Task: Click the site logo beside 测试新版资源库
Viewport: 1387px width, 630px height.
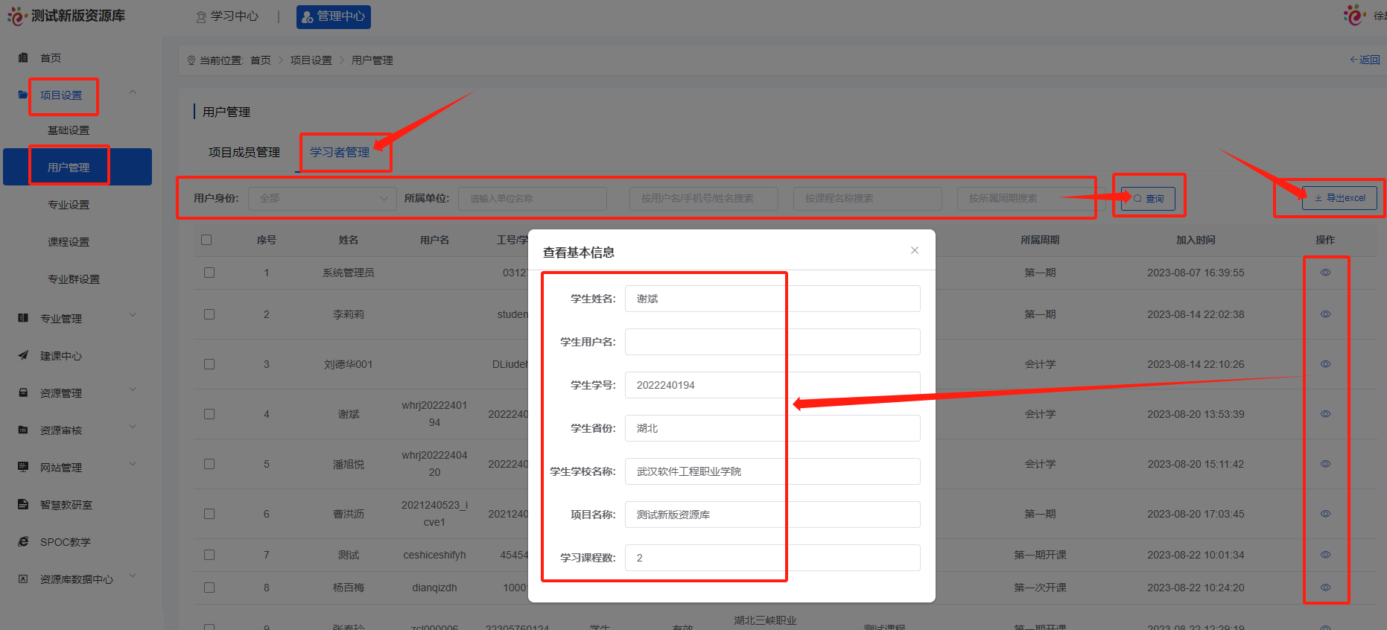Action: click(x=16, y=16)
